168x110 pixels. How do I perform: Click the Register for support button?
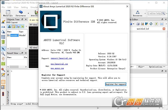click(x=116, y=84)
